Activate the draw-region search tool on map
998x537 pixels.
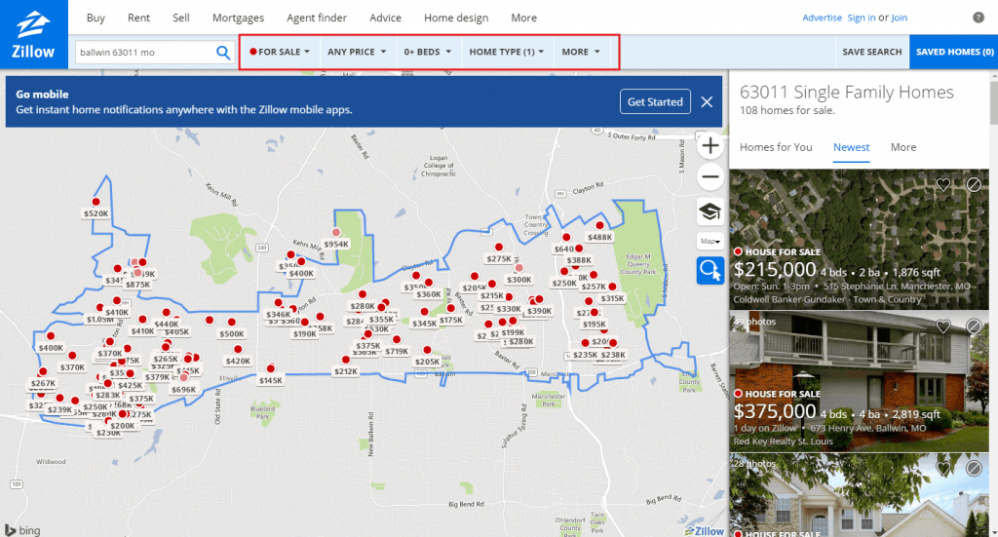pyautogui.click(x=710, y=270)
